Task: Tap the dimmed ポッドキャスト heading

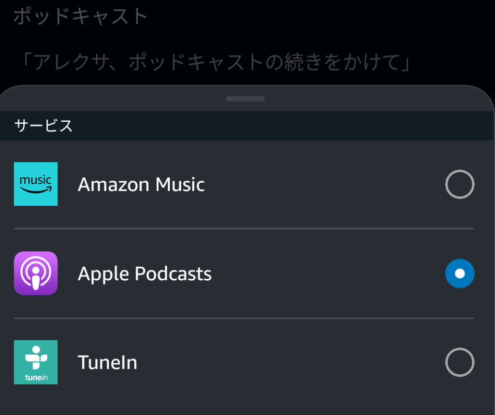Action: click(x=81, y=16)
